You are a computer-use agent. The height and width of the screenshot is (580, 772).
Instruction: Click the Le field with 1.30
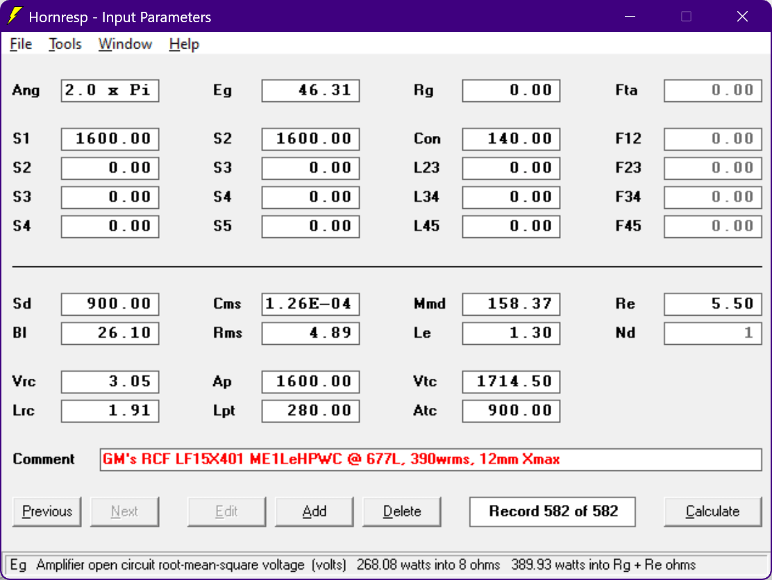[x=511, y=333]
